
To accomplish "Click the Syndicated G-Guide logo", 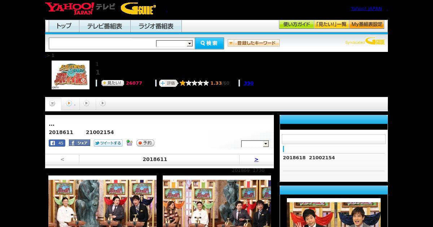I will click(x=365, y=41).
